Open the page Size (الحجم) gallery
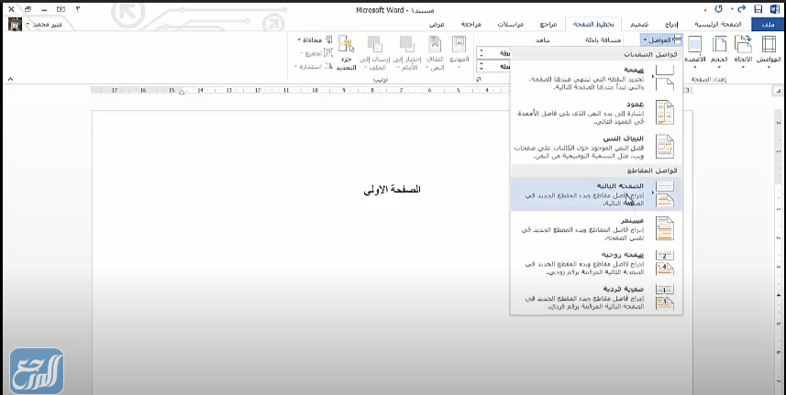The width and height of the screenshot is (786, 395). click(719, 52)
